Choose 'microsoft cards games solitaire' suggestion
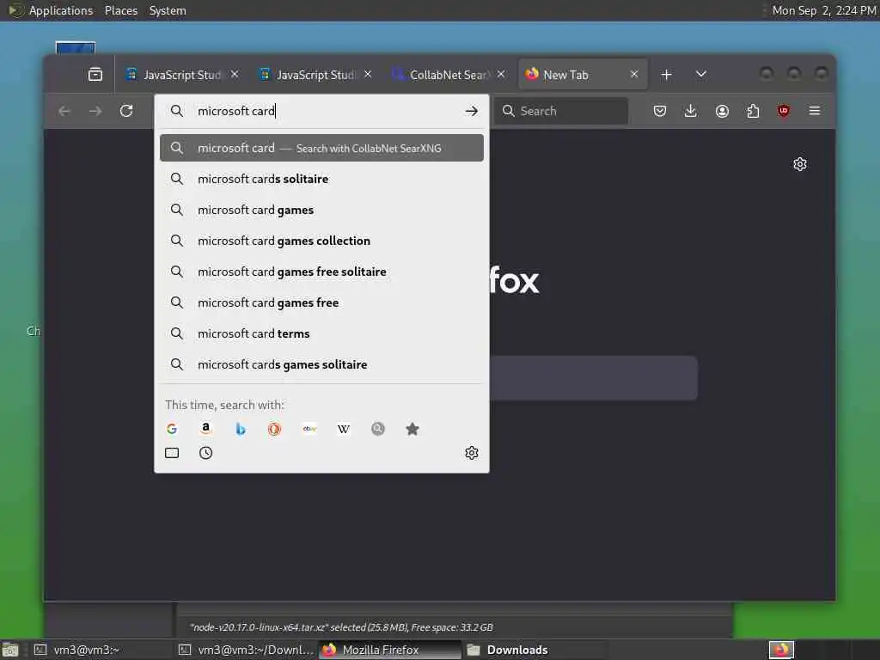Image resolution: width=880 pixels, height=660 pixels. [321, 364]
